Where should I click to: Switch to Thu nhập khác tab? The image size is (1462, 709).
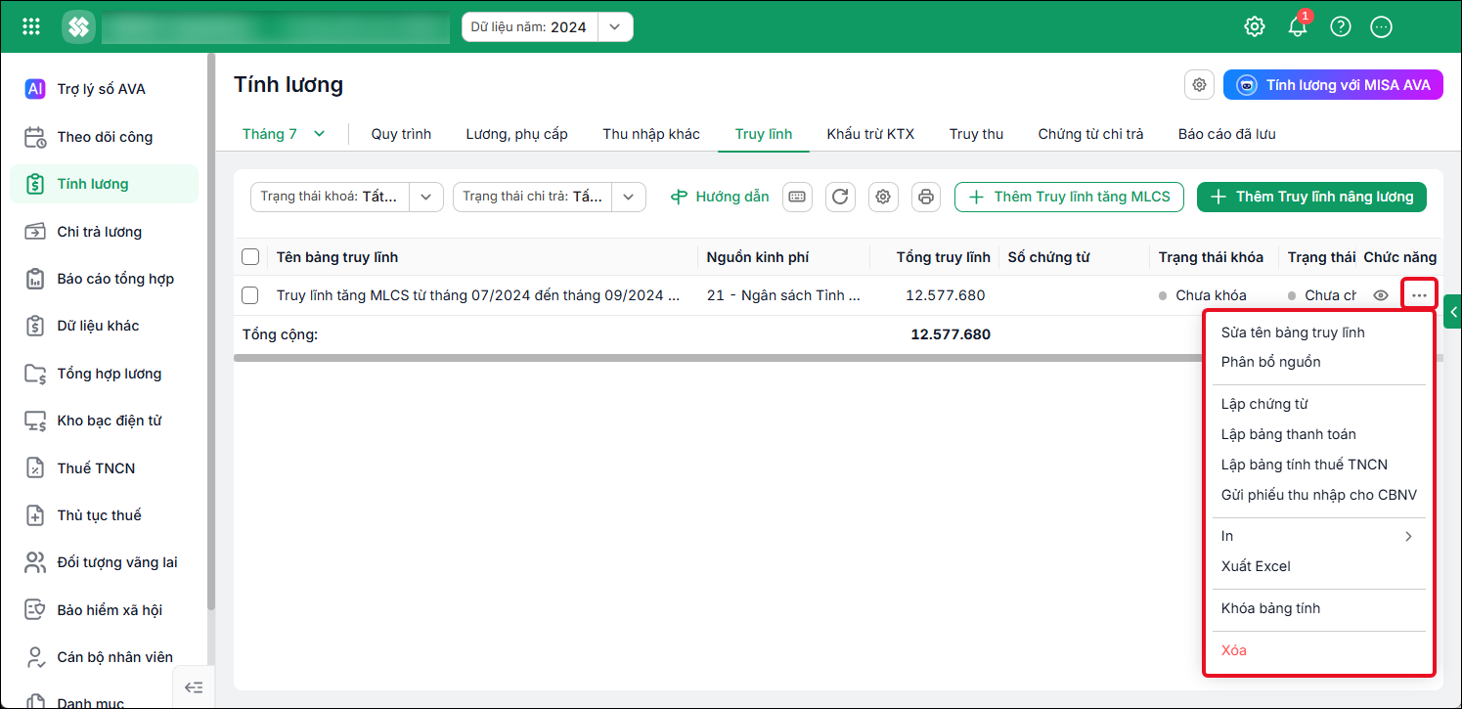[651, 134]
